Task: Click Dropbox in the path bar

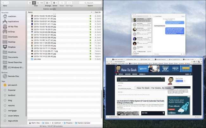Action: click(x=69, y=122)
